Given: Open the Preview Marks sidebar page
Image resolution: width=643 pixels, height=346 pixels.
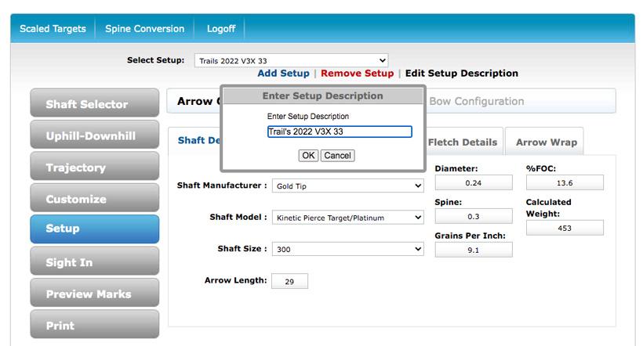Looking at the screenshot, I should coord(94,294).
